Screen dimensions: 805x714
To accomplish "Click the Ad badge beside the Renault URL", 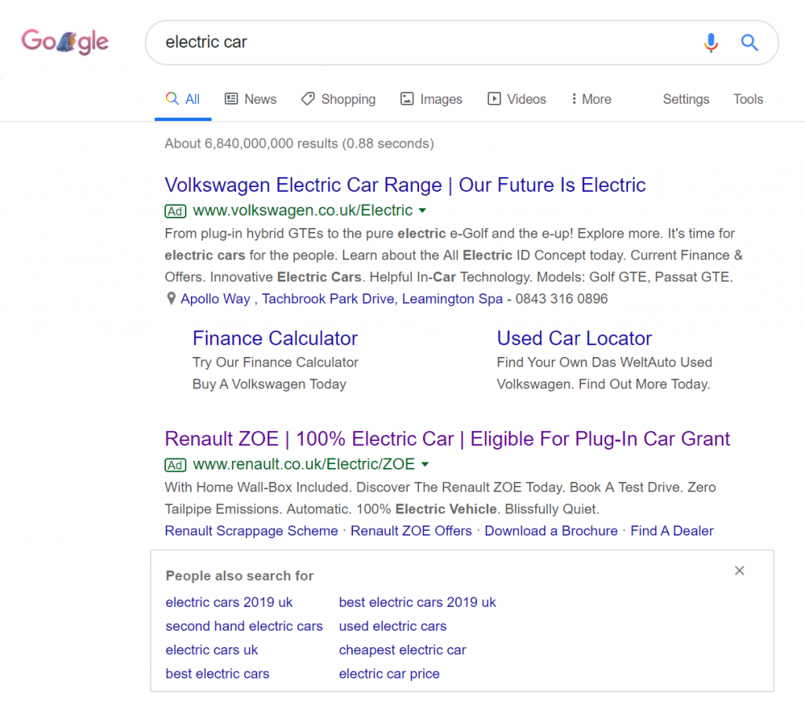I will [175, 465].
